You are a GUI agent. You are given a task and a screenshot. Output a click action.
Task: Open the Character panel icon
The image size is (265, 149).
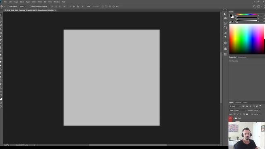pos(225,33)
